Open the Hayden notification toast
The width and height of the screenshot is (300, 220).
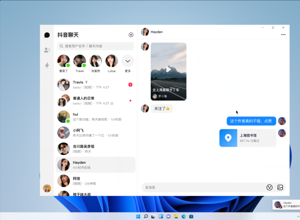point(286,204)
